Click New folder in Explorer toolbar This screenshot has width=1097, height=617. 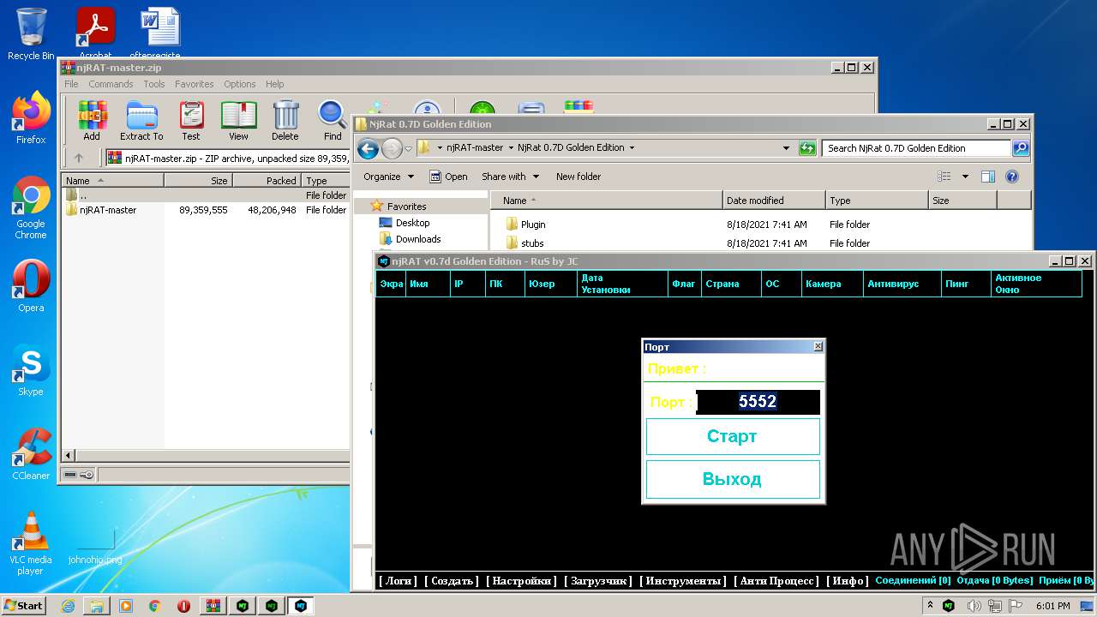578,177
